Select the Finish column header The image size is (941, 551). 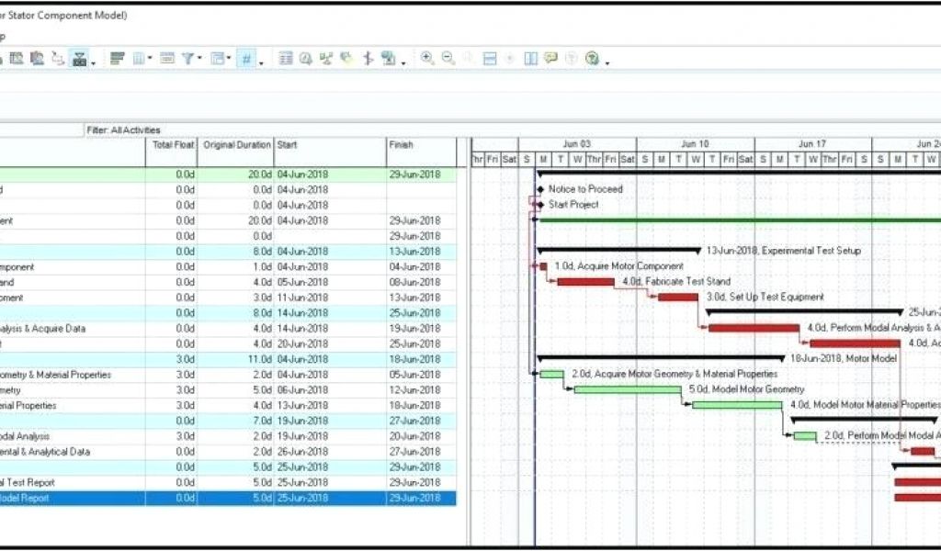pyautogui.click(x=421, y=145)
